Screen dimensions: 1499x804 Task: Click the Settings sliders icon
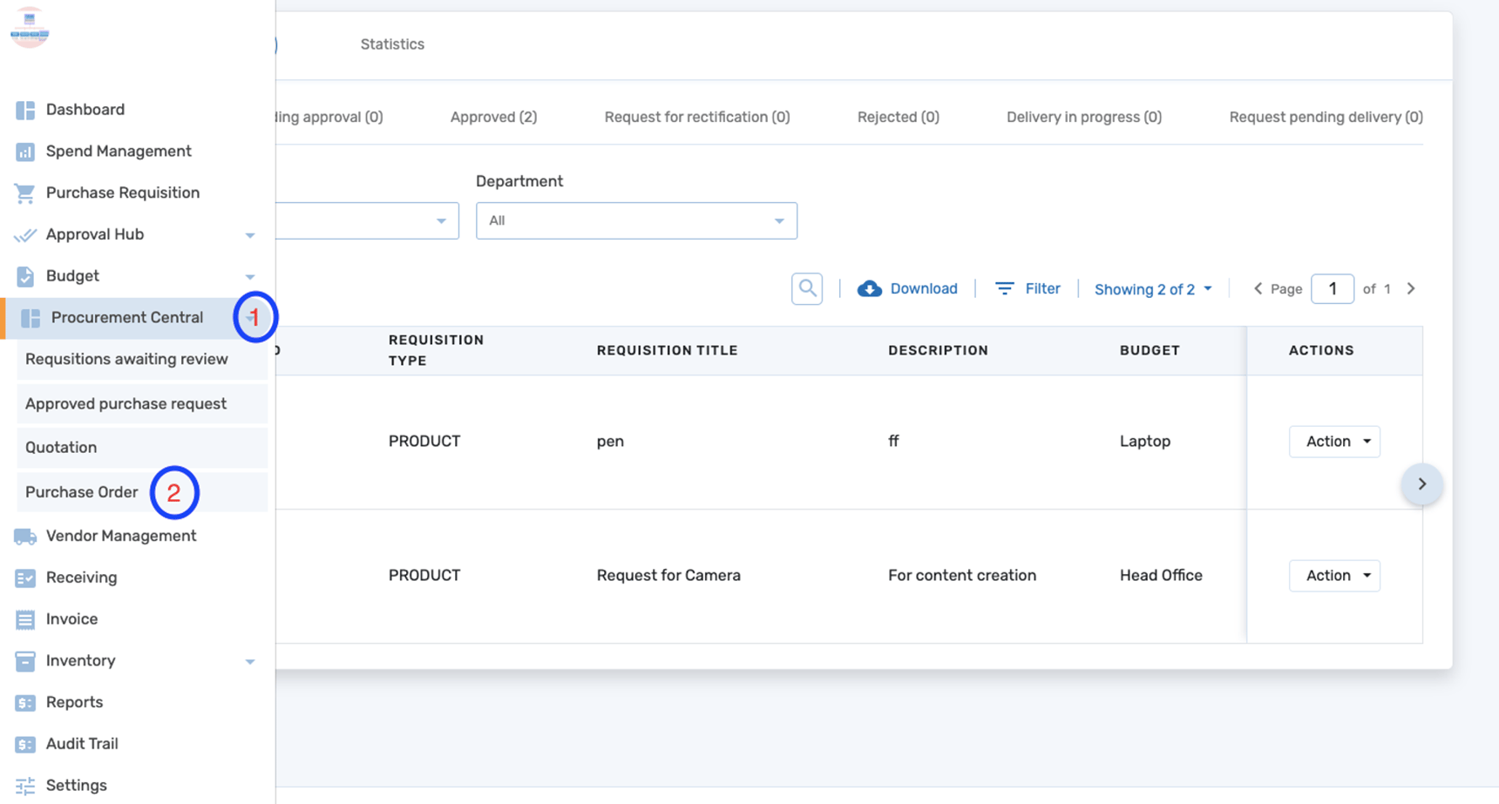(x=24, y=785)
